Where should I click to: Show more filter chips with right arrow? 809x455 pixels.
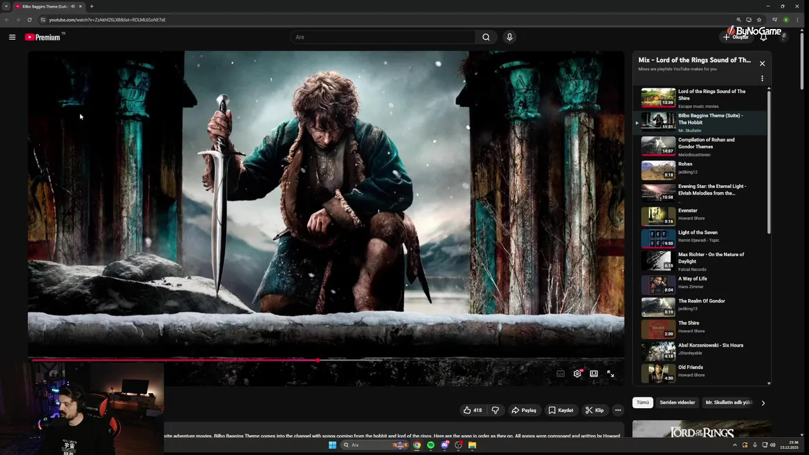point(763,403)
